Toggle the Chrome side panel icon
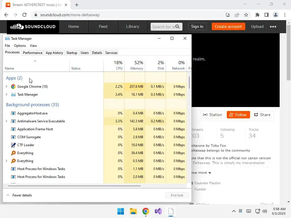The width and height of the screenshot is (291, 218). [x=267, y=15]
